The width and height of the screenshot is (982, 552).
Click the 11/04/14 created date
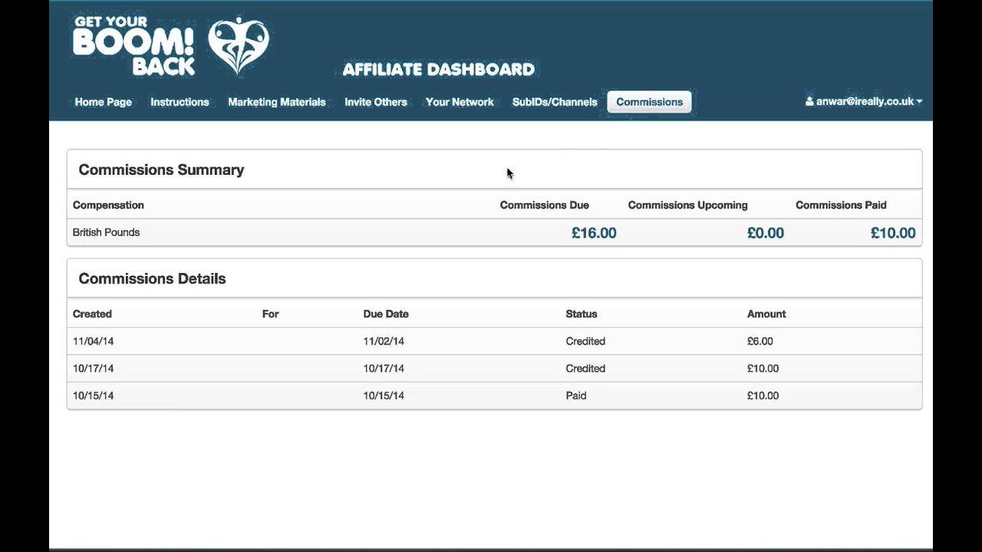tap(93, 341)
